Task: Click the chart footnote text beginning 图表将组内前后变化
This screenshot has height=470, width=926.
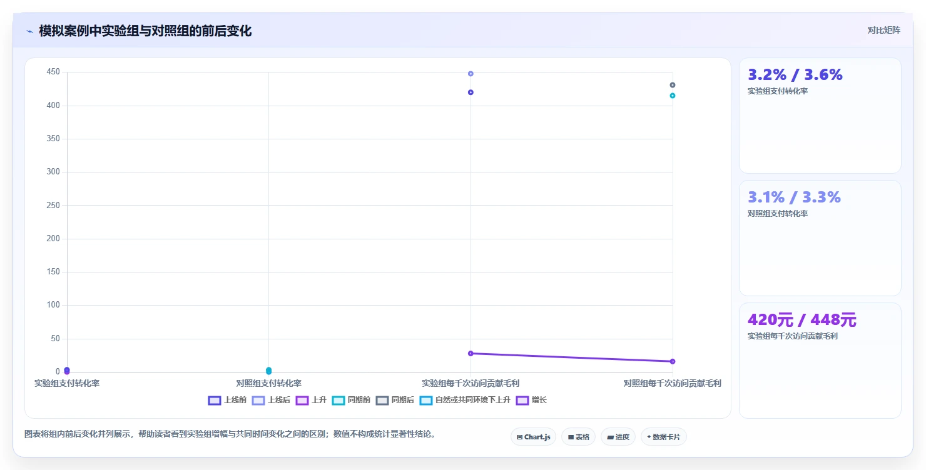Action: tap(230, 434)
